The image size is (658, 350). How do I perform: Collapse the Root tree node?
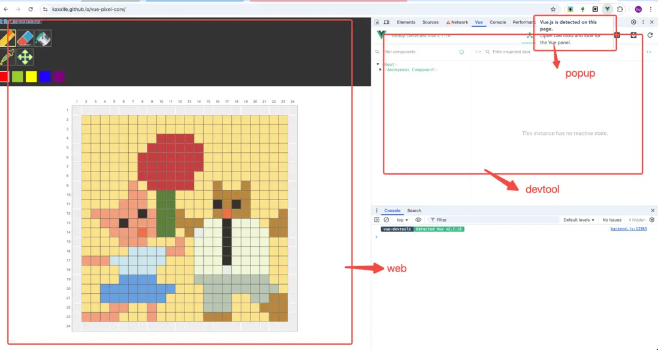(x=378, y=65)
